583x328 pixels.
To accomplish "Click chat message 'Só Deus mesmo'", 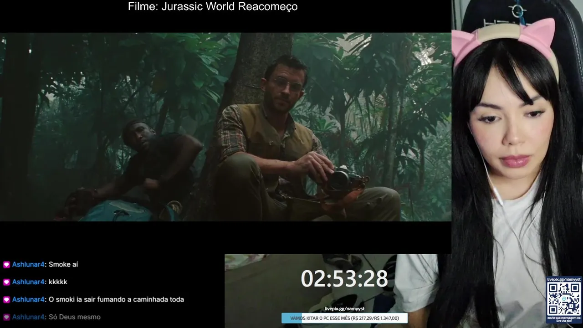I will point(75,317).
